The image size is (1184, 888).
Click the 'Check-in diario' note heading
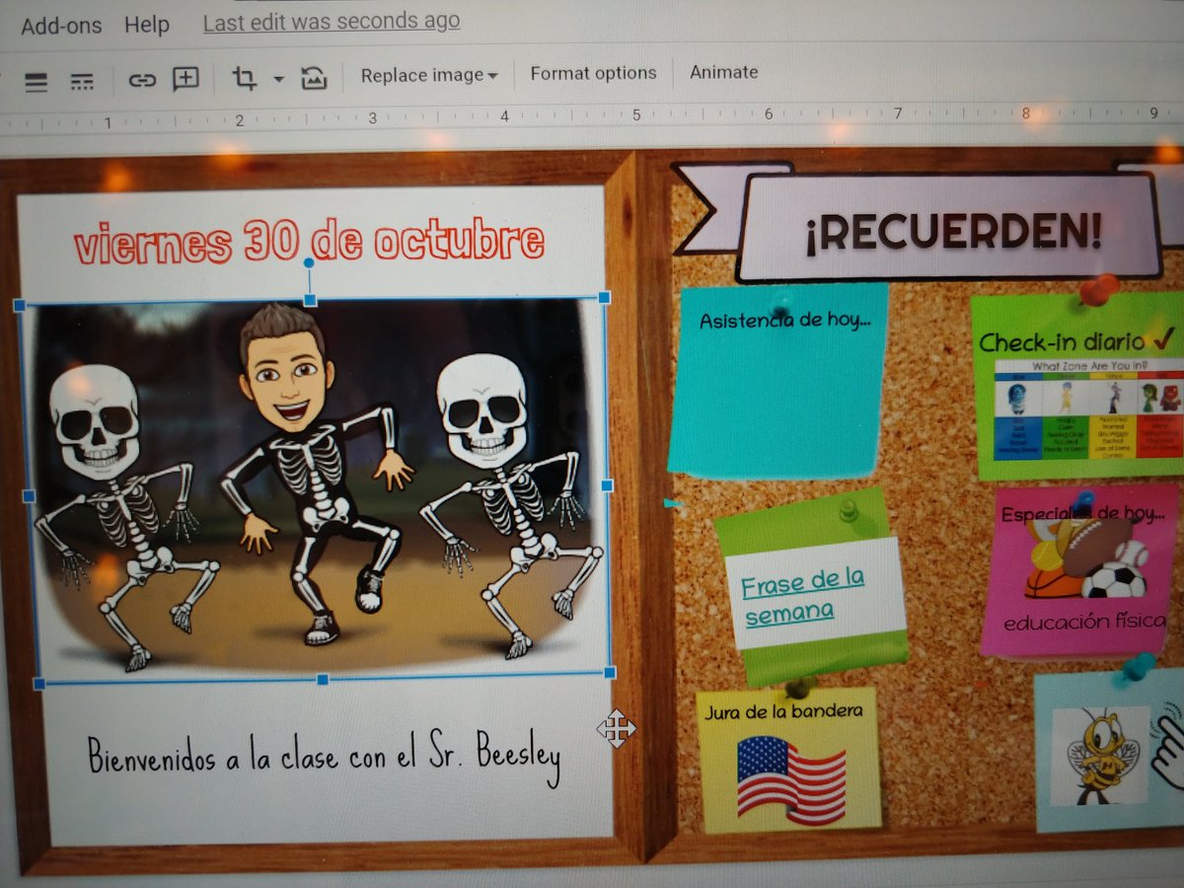1074,341
